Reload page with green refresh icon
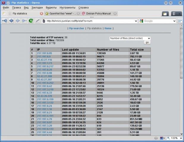This screenshot has height=142, width=184. point(31,21)
